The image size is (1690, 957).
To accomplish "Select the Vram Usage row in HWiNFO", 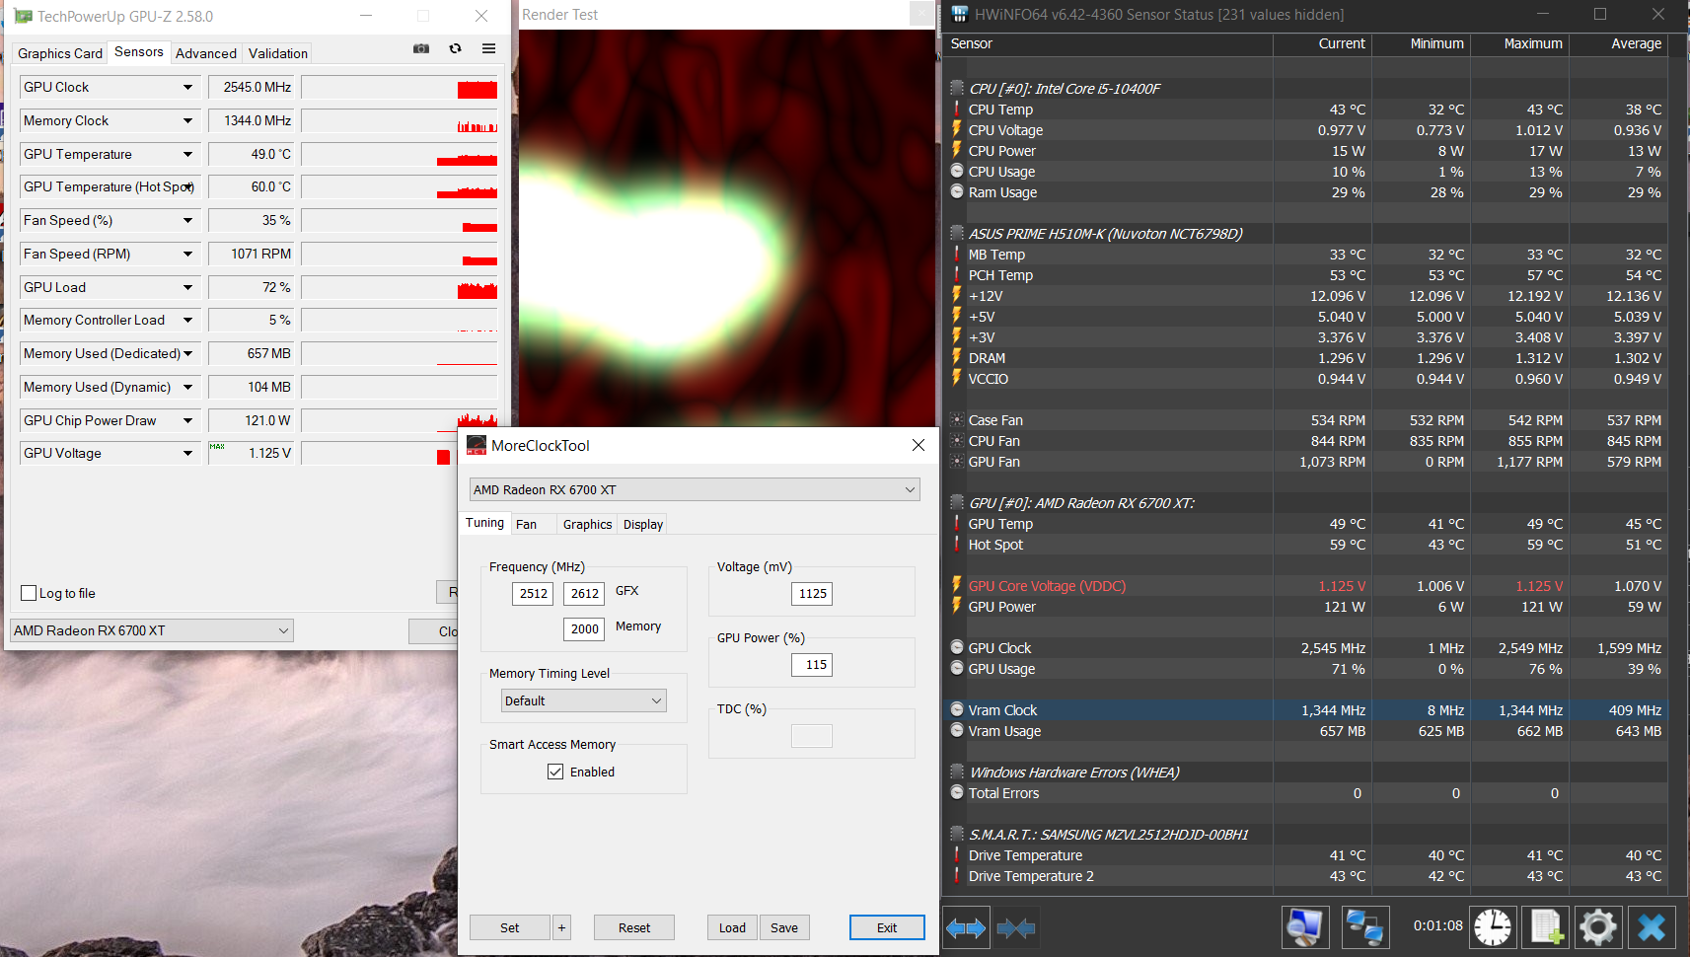I will 1307,731.
